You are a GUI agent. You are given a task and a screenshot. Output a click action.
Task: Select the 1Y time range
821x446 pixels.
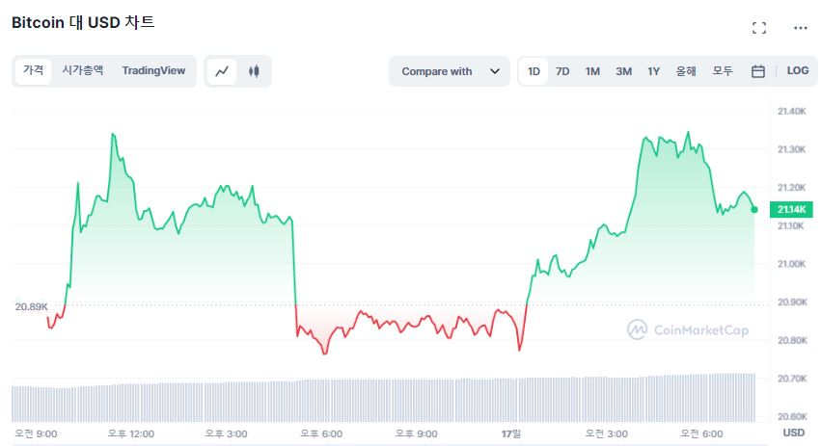pyautogui.click(x=653, y=71)
